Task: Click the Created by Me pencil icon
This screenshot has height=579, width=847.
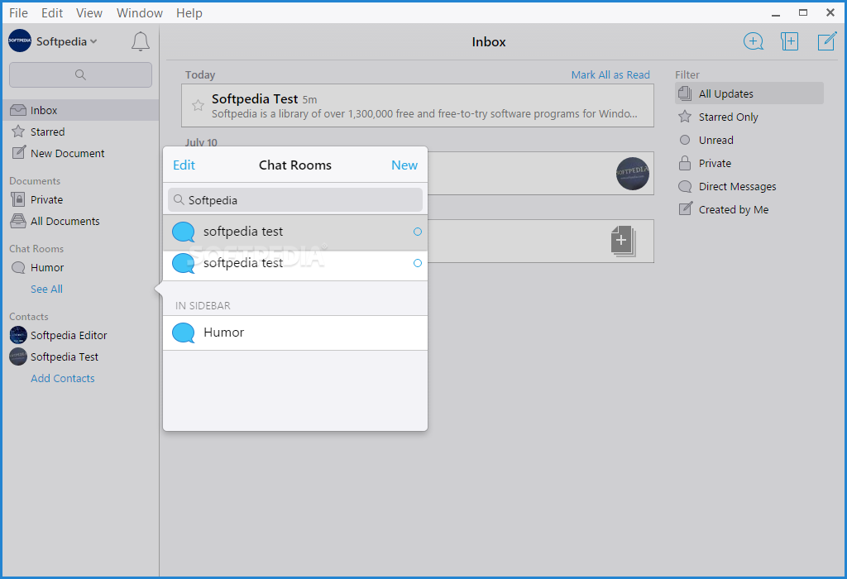Action: tap(685, 209)
